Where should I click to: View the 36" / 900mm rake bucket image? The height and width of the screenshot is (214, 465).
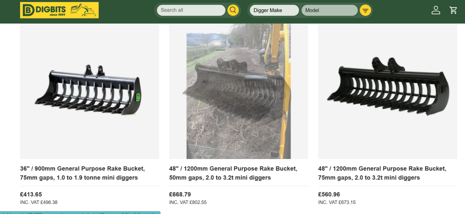pos(90,91)
